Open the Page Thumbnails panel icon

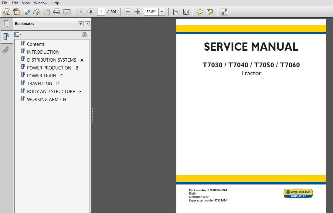click(6, 24)
